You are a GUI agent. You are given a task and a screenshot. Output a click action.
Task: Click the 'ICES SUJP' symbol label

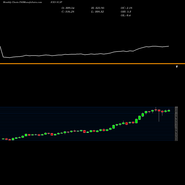click(x=56, y=2)
